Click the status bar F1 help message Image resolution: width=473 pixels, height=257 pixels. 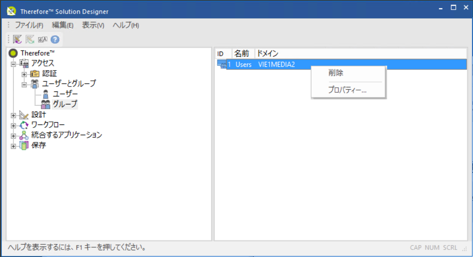[77, 248]
